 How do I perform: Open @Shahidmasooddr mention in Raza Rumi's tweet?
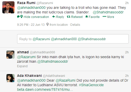108,12
